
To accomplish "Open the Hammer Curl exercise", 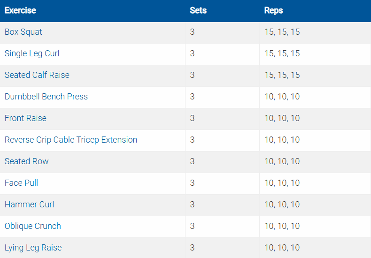I will [29, 205].
